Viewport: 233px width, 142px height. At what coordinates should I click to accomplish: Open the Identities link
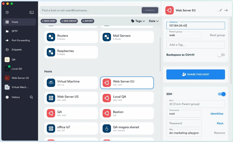tap(217, 114)
